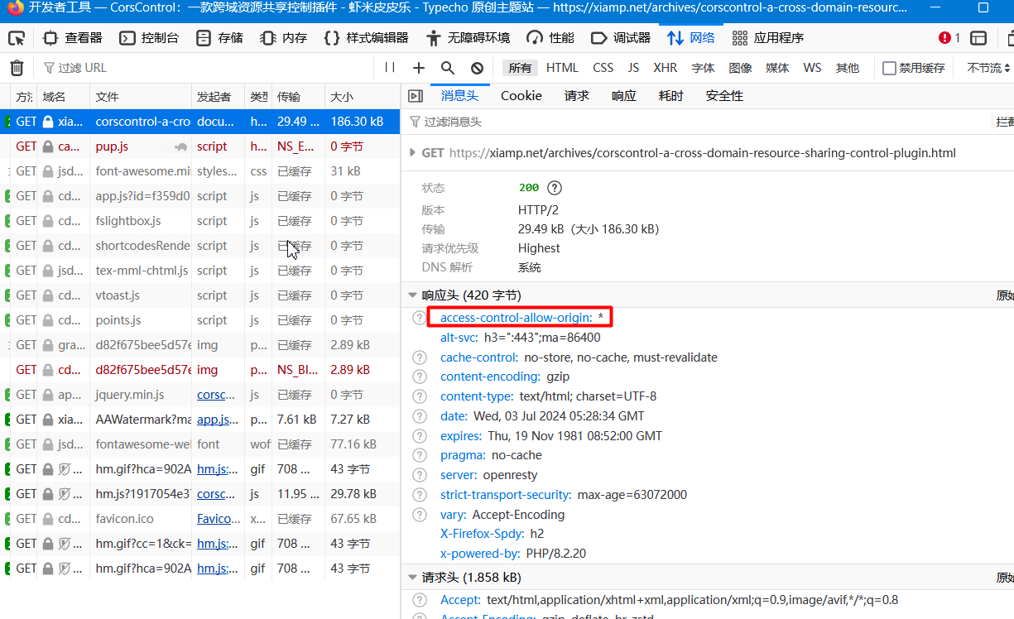
Task: Open the 不节流 throttling dropdown
Action: pyautogui.click(x=985, y=67)
